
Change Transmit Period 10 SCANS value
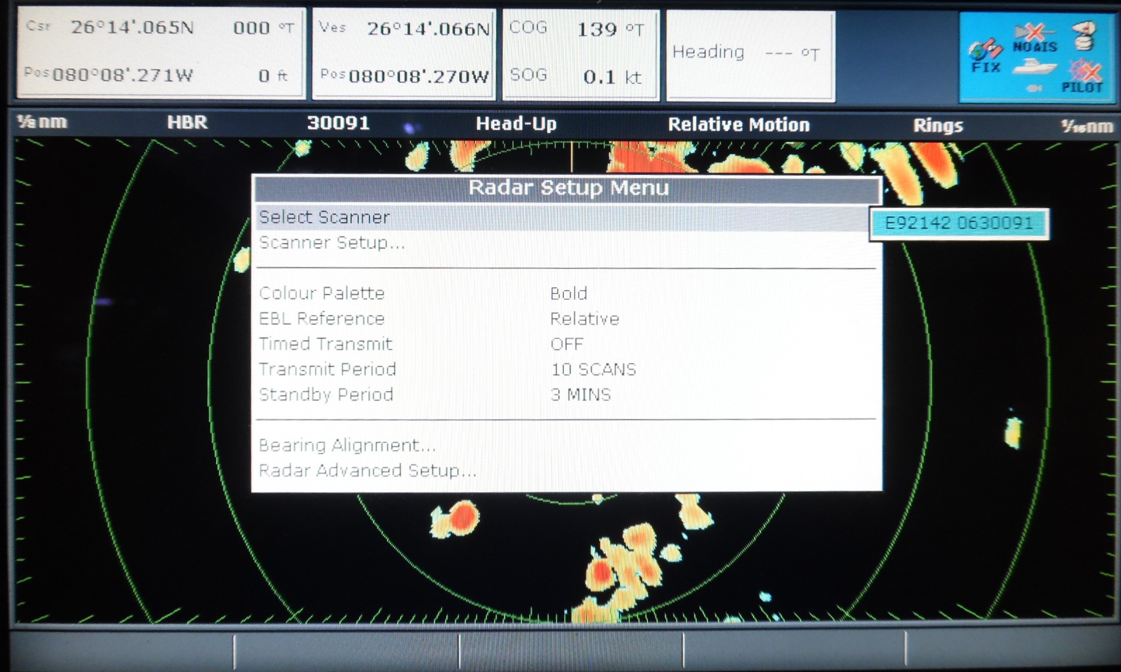593,369
